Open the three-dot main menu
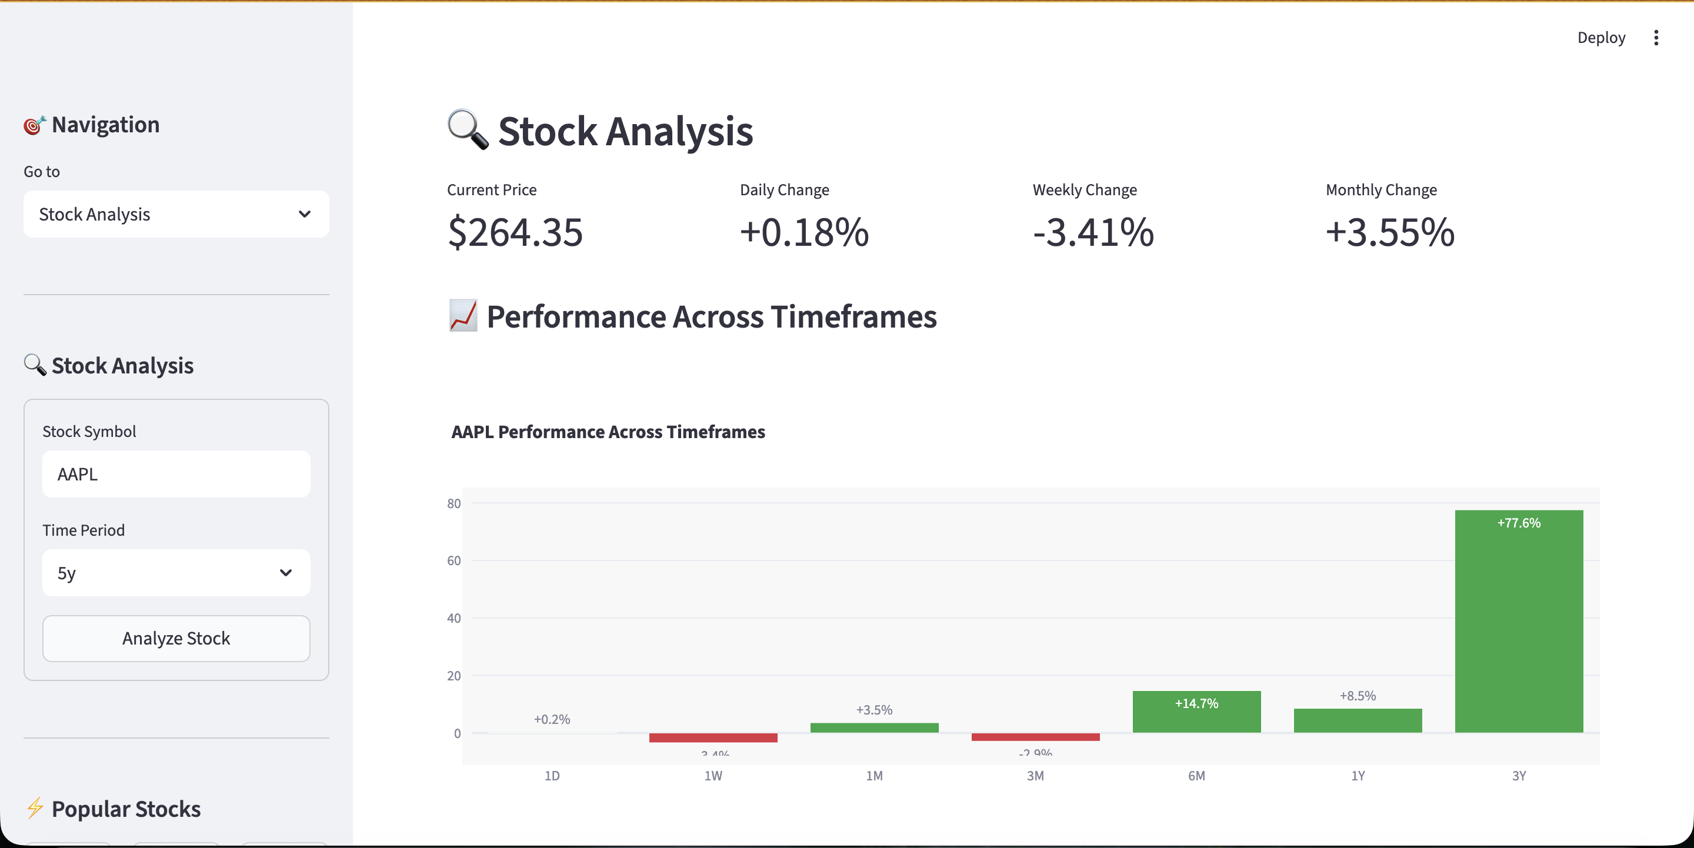The image size is (1694, 848). click(1656, 38)
